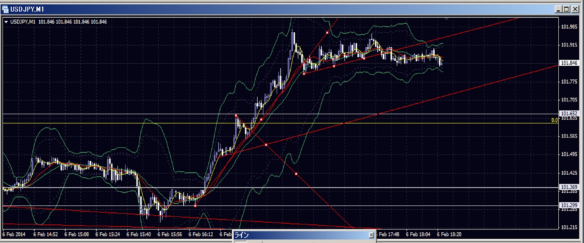Viewport: 584px width, 243px height.
Task: Click the 101.985 price scale label
Action: tap(569, 27)
